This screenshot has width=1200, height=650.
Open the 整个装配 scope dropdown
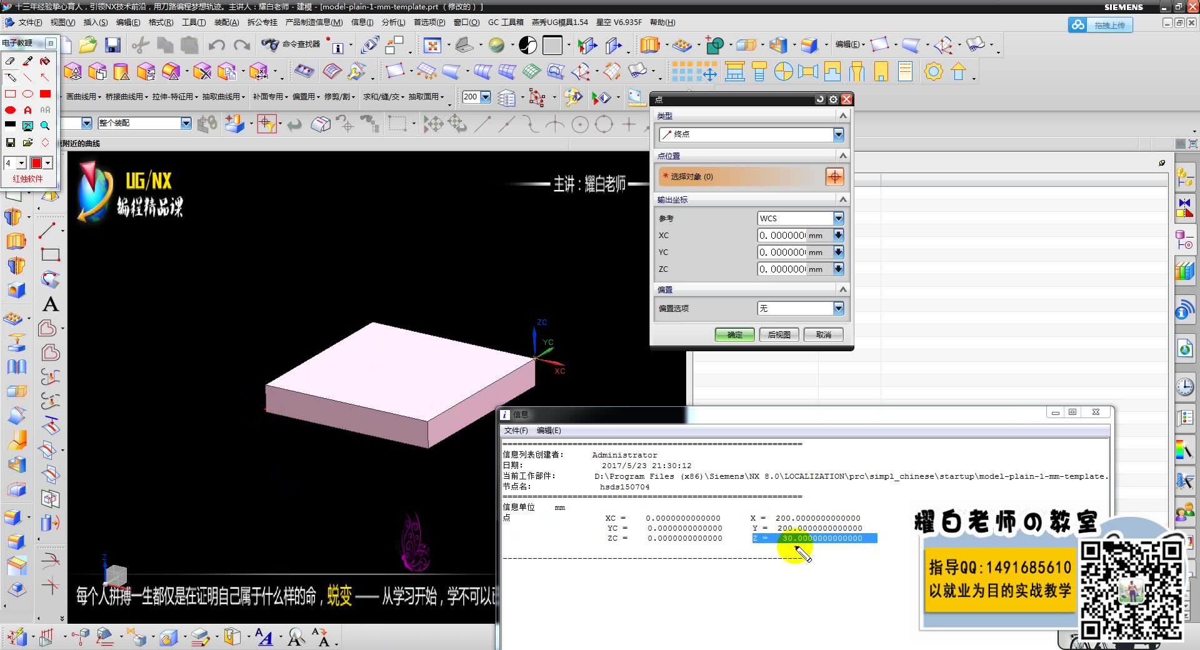[x=186, y=123]
